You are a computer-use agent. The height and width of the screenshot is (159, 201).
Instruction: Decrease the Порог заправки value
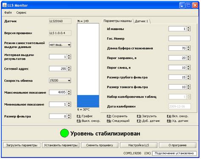[188, 59]
